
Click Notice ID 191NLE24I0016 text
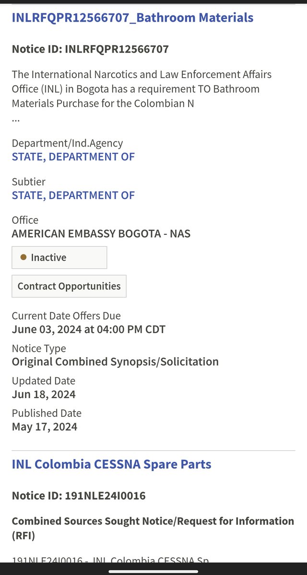(79, 495)
